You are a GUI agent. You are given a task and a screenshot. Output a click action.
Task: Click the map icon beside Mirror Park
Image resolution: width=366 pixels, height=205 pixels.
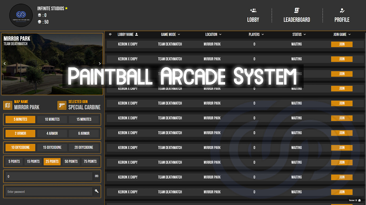(x=7, y=105)
